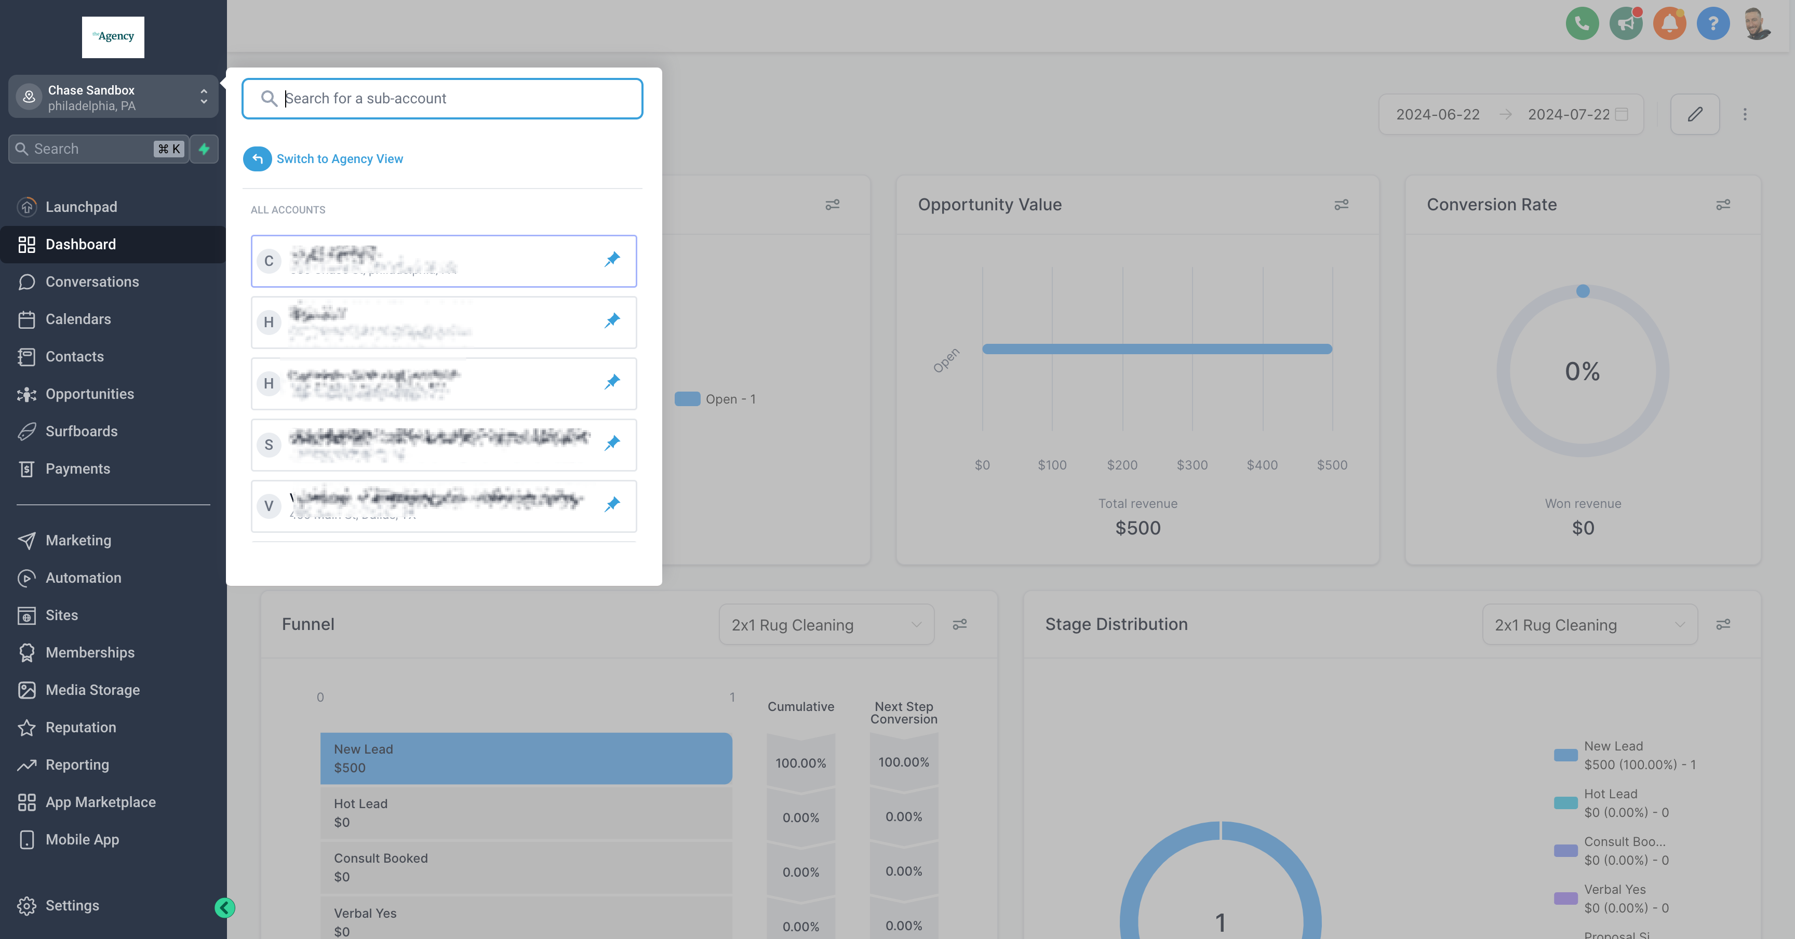Click the Consult Booked $0 funnel row
This screenshot has height=939, width=1795.
[526, 868]
